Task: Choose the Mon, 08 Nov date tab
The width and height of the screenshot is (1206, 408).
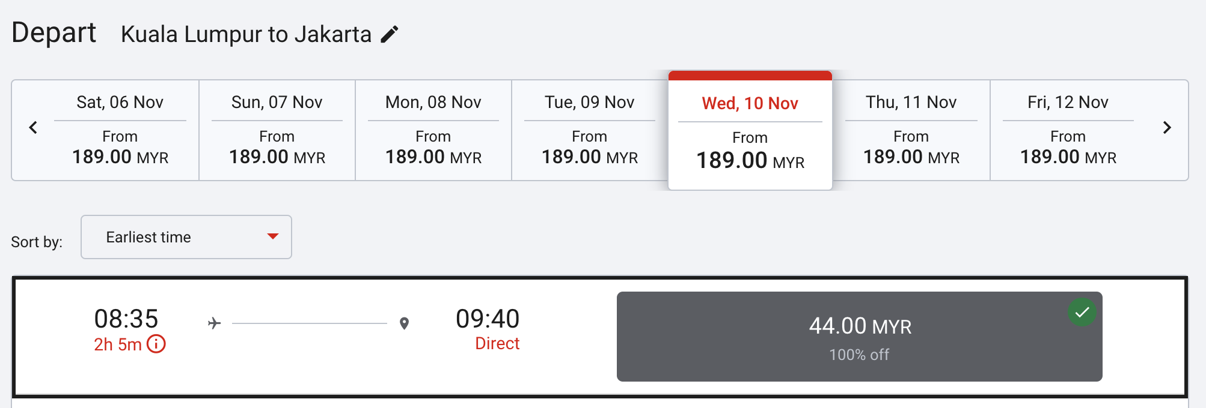Action: [x=433, y=130]
